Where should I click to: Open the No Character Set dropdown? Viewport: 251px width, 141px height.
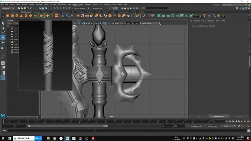[x=196, y=126]
